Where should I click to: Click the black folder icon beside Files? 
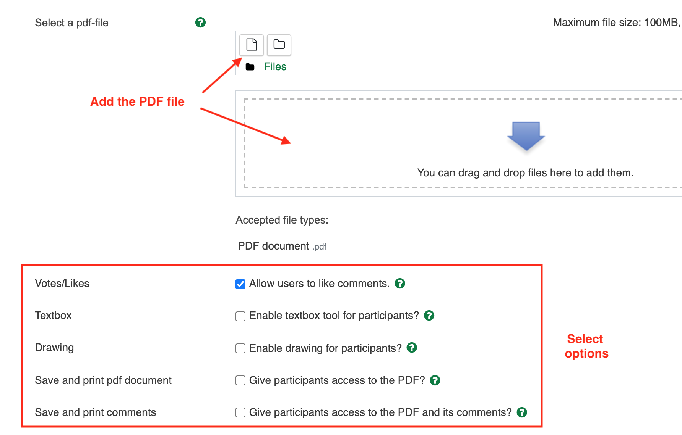tap(250, 67)
